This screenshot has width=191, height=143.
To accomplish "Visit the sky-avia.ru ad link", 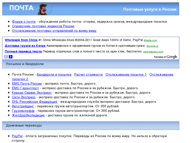I will pyautogui.click(x=152, y=46).
